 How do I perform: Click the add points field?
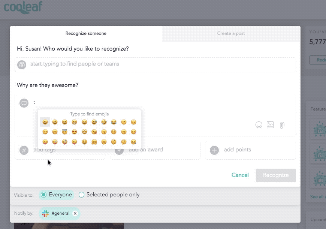pos(250,150)
